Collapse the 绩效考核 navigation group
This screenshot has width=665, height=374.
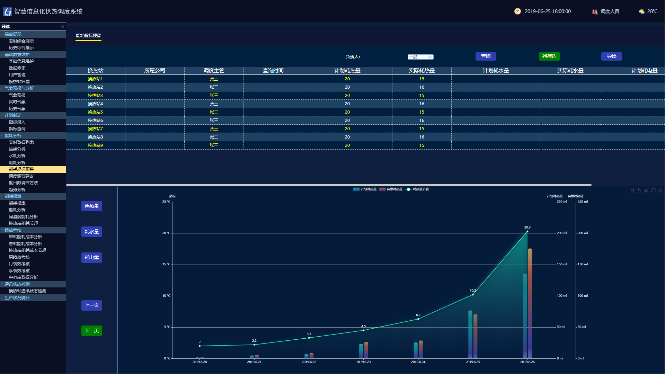pyautogui.click(x=33, y=230)
